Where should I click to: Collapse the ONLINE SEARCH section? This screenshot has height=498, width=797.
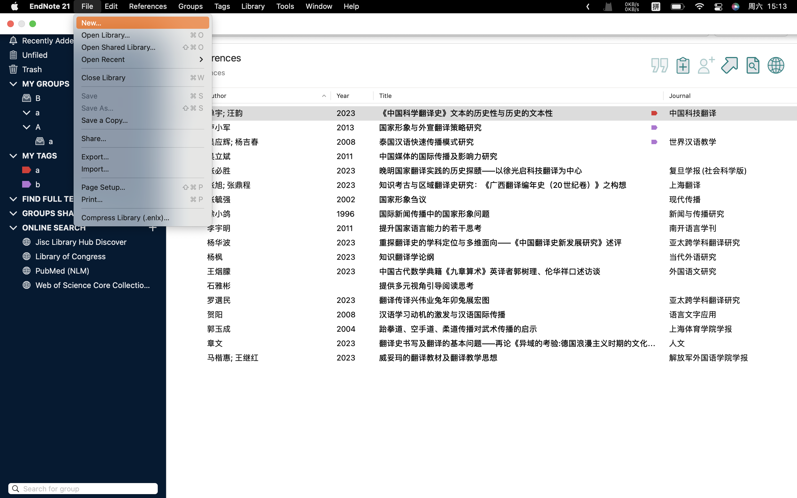pos(13,228)
